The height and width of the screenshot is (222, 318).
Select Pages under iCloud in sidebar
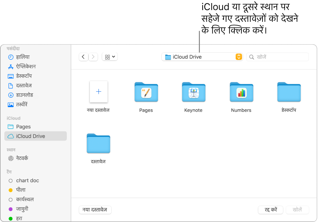[x=36, y=127]
